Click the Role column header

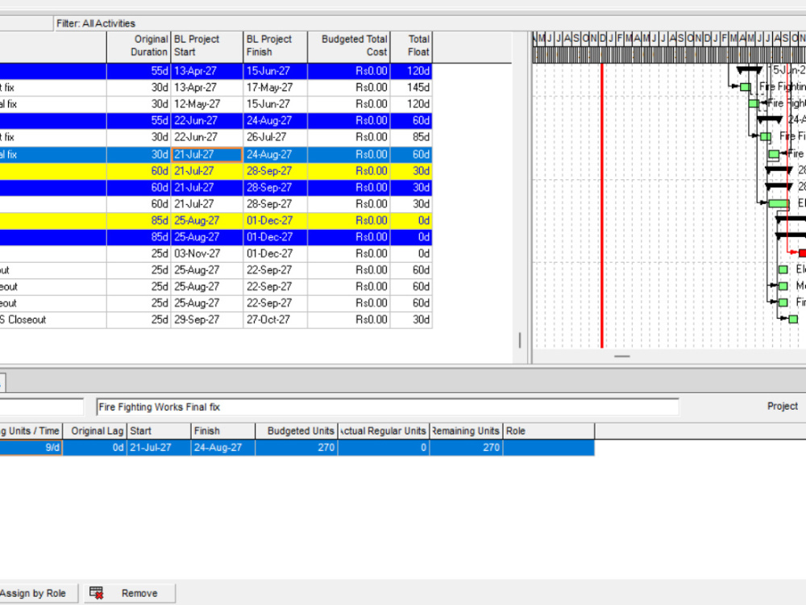coord(548,431)
